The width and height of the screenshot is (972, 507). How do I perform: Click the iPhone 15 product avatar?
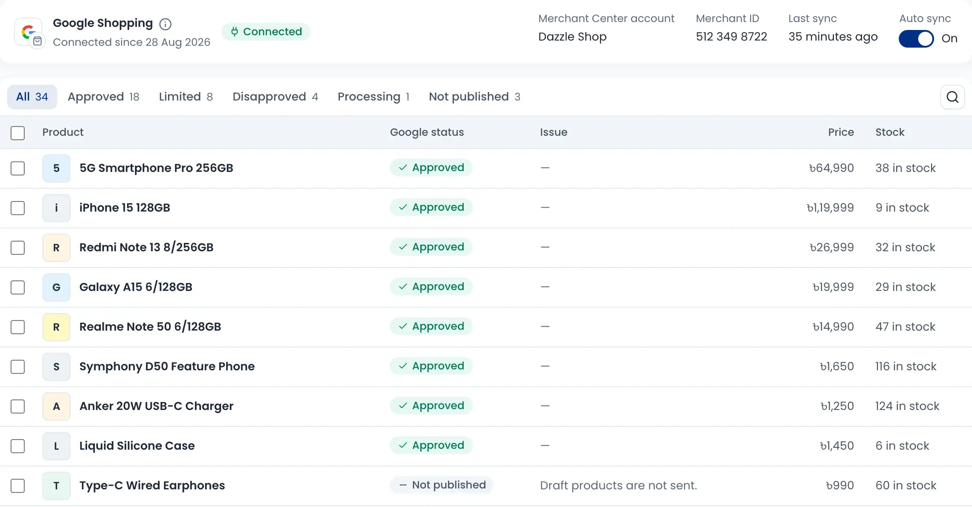tap(56, 208)
